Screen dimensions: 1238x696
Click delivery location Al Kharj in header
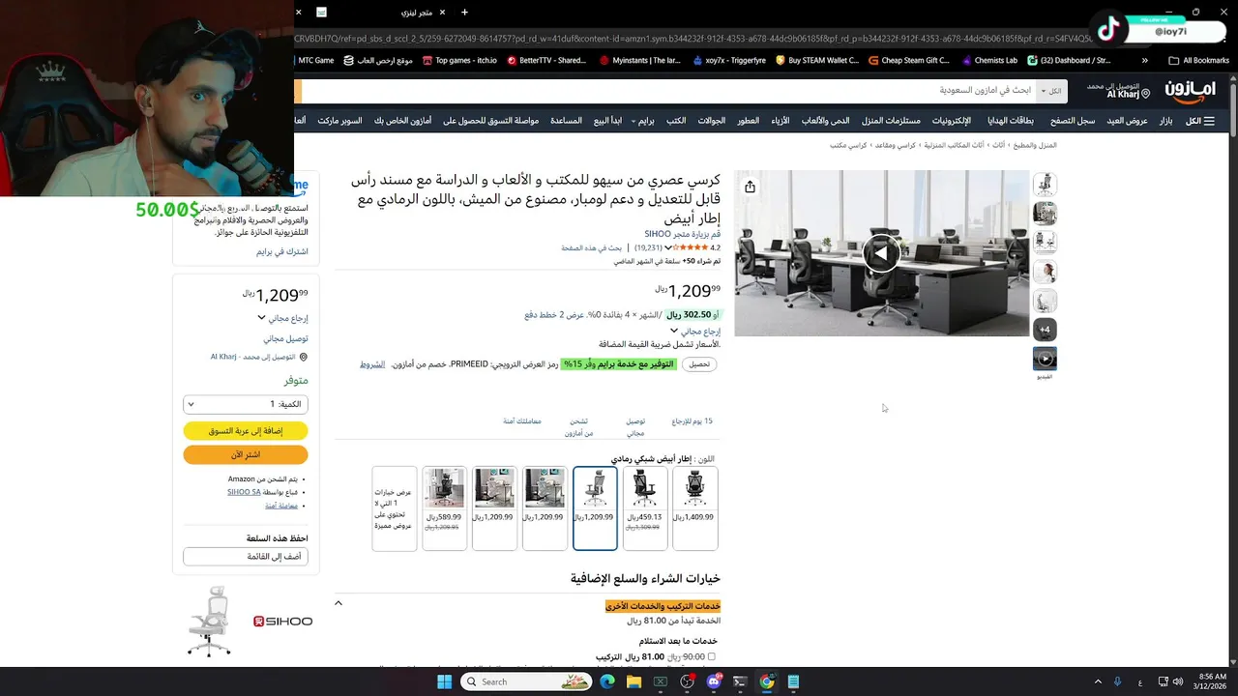coord(1118,91)
